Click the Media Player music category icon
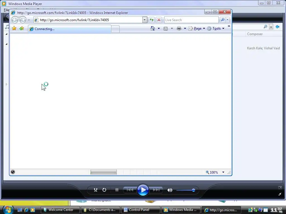 tap(7, 27)
